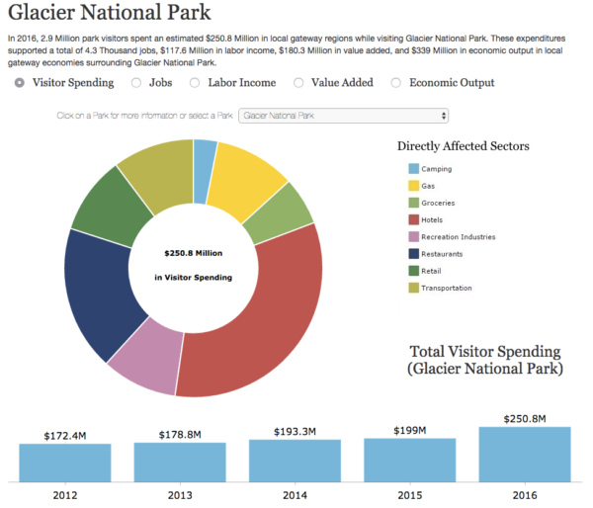
Task: Click the Camping legend color swatch
Action: pyautogui.click(x=413, y=169)
